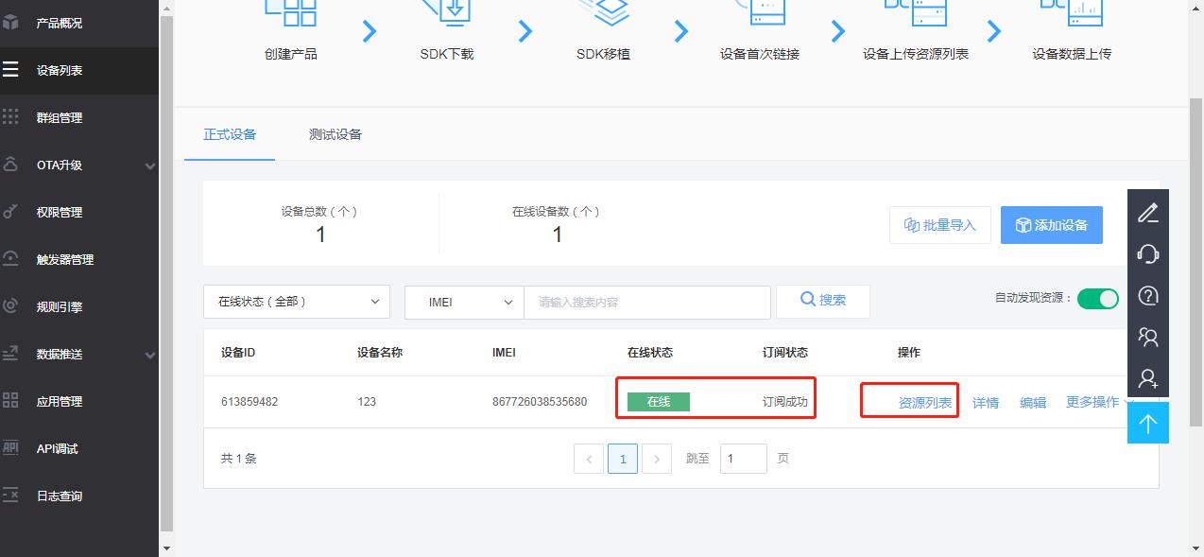The height and width of the screenshot is (557, 1204).
Task: Click the back-to-top arrow button
Action: coord(1147,422)
